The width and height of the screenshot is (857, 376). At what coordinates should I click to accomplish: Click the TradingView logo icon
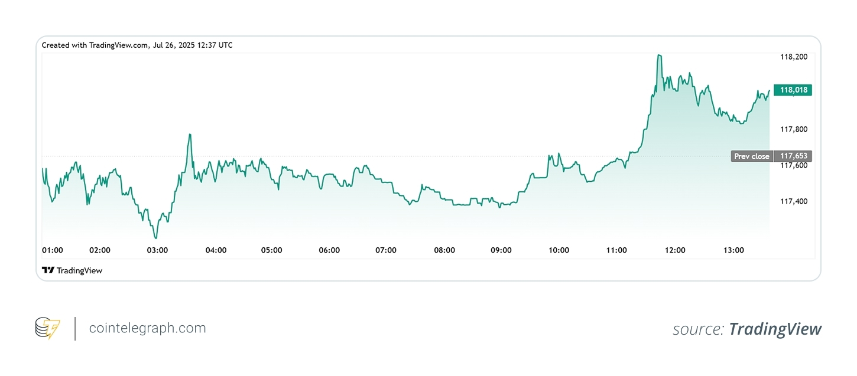[x=48, y=270]
